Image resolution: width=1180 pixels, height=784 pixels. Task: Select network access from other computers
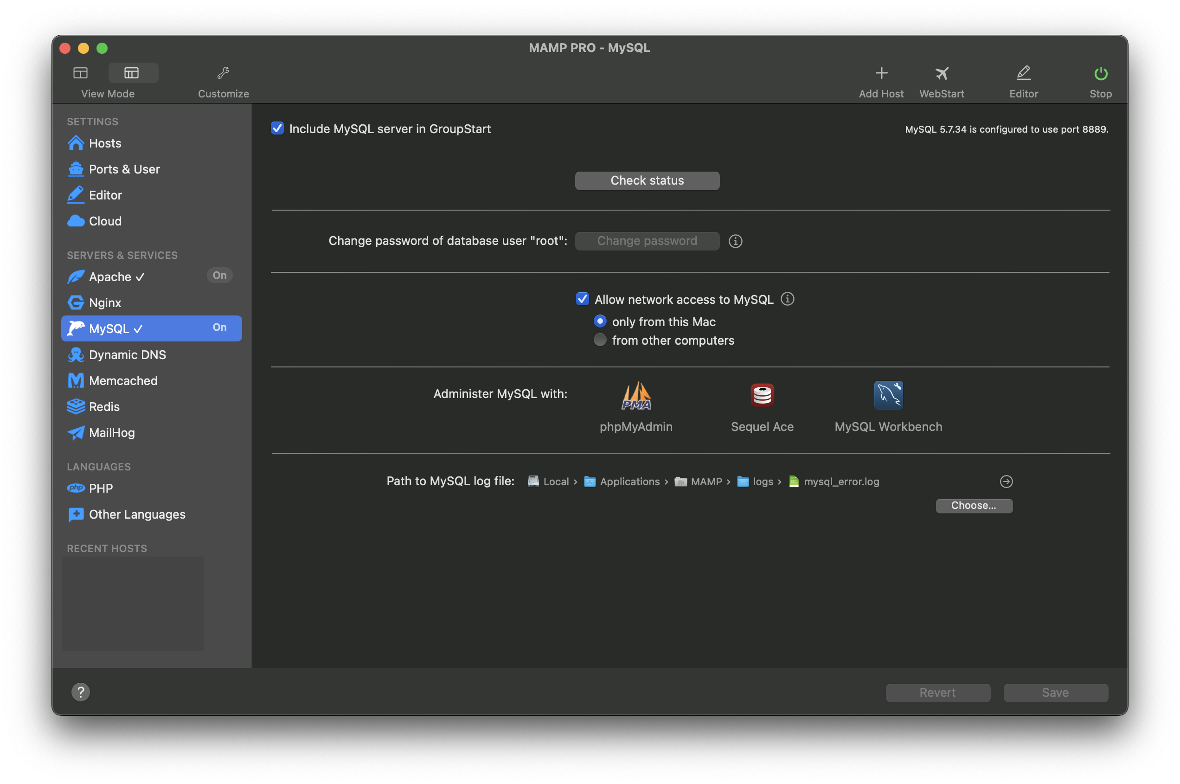tap(600, 340)
